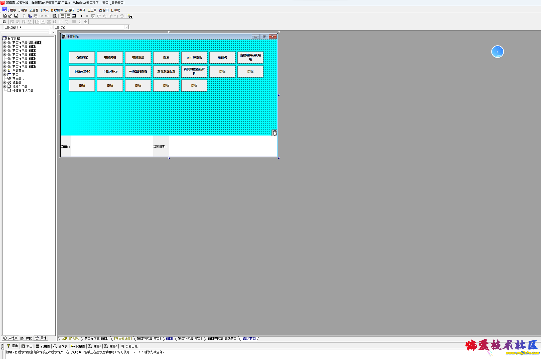541x359 pixels.
Task: Click the blue circular floating icon
Action: (497, 52)
